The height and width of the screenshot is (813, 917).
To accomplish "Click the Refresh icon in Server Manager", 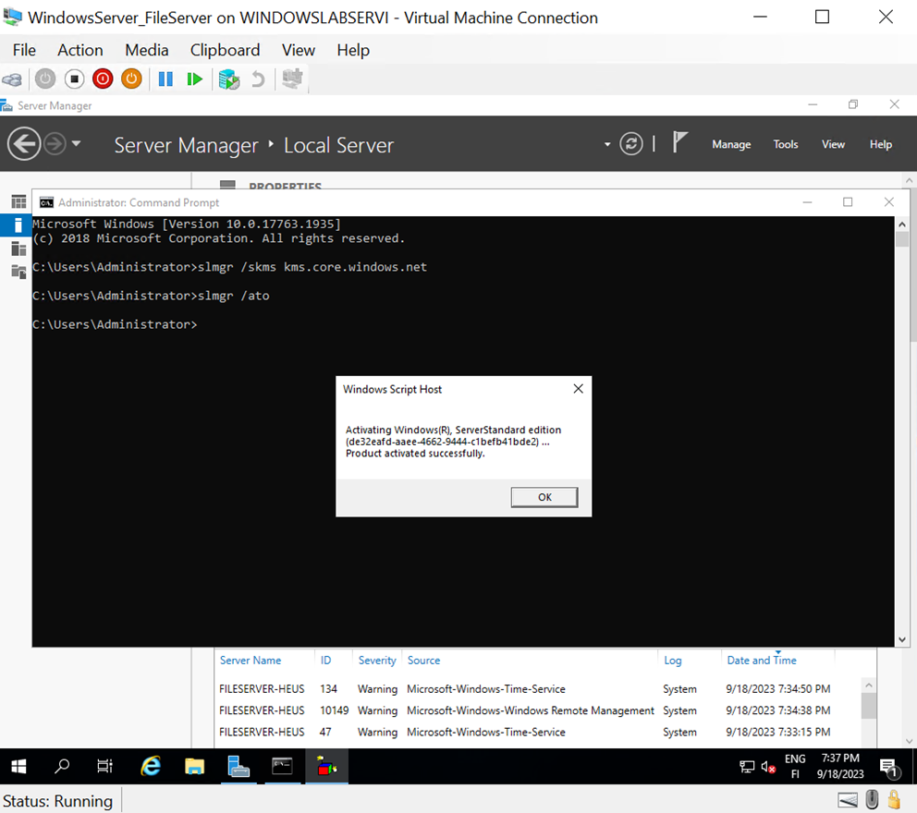I will [631, 144].
